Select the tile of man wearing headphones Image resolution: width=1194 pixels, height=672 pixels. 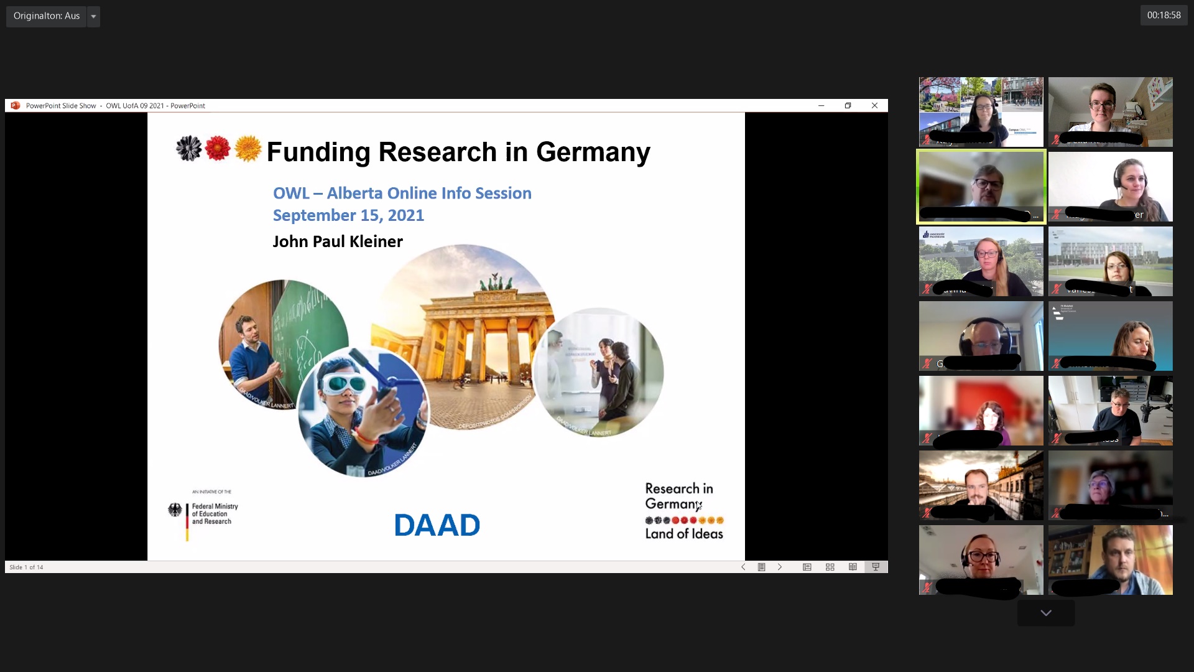pos(981,336)
